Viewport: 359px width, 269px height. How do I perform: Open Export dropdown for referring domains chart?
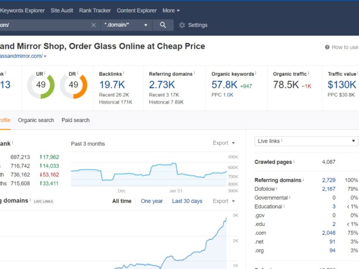(224, 201)
